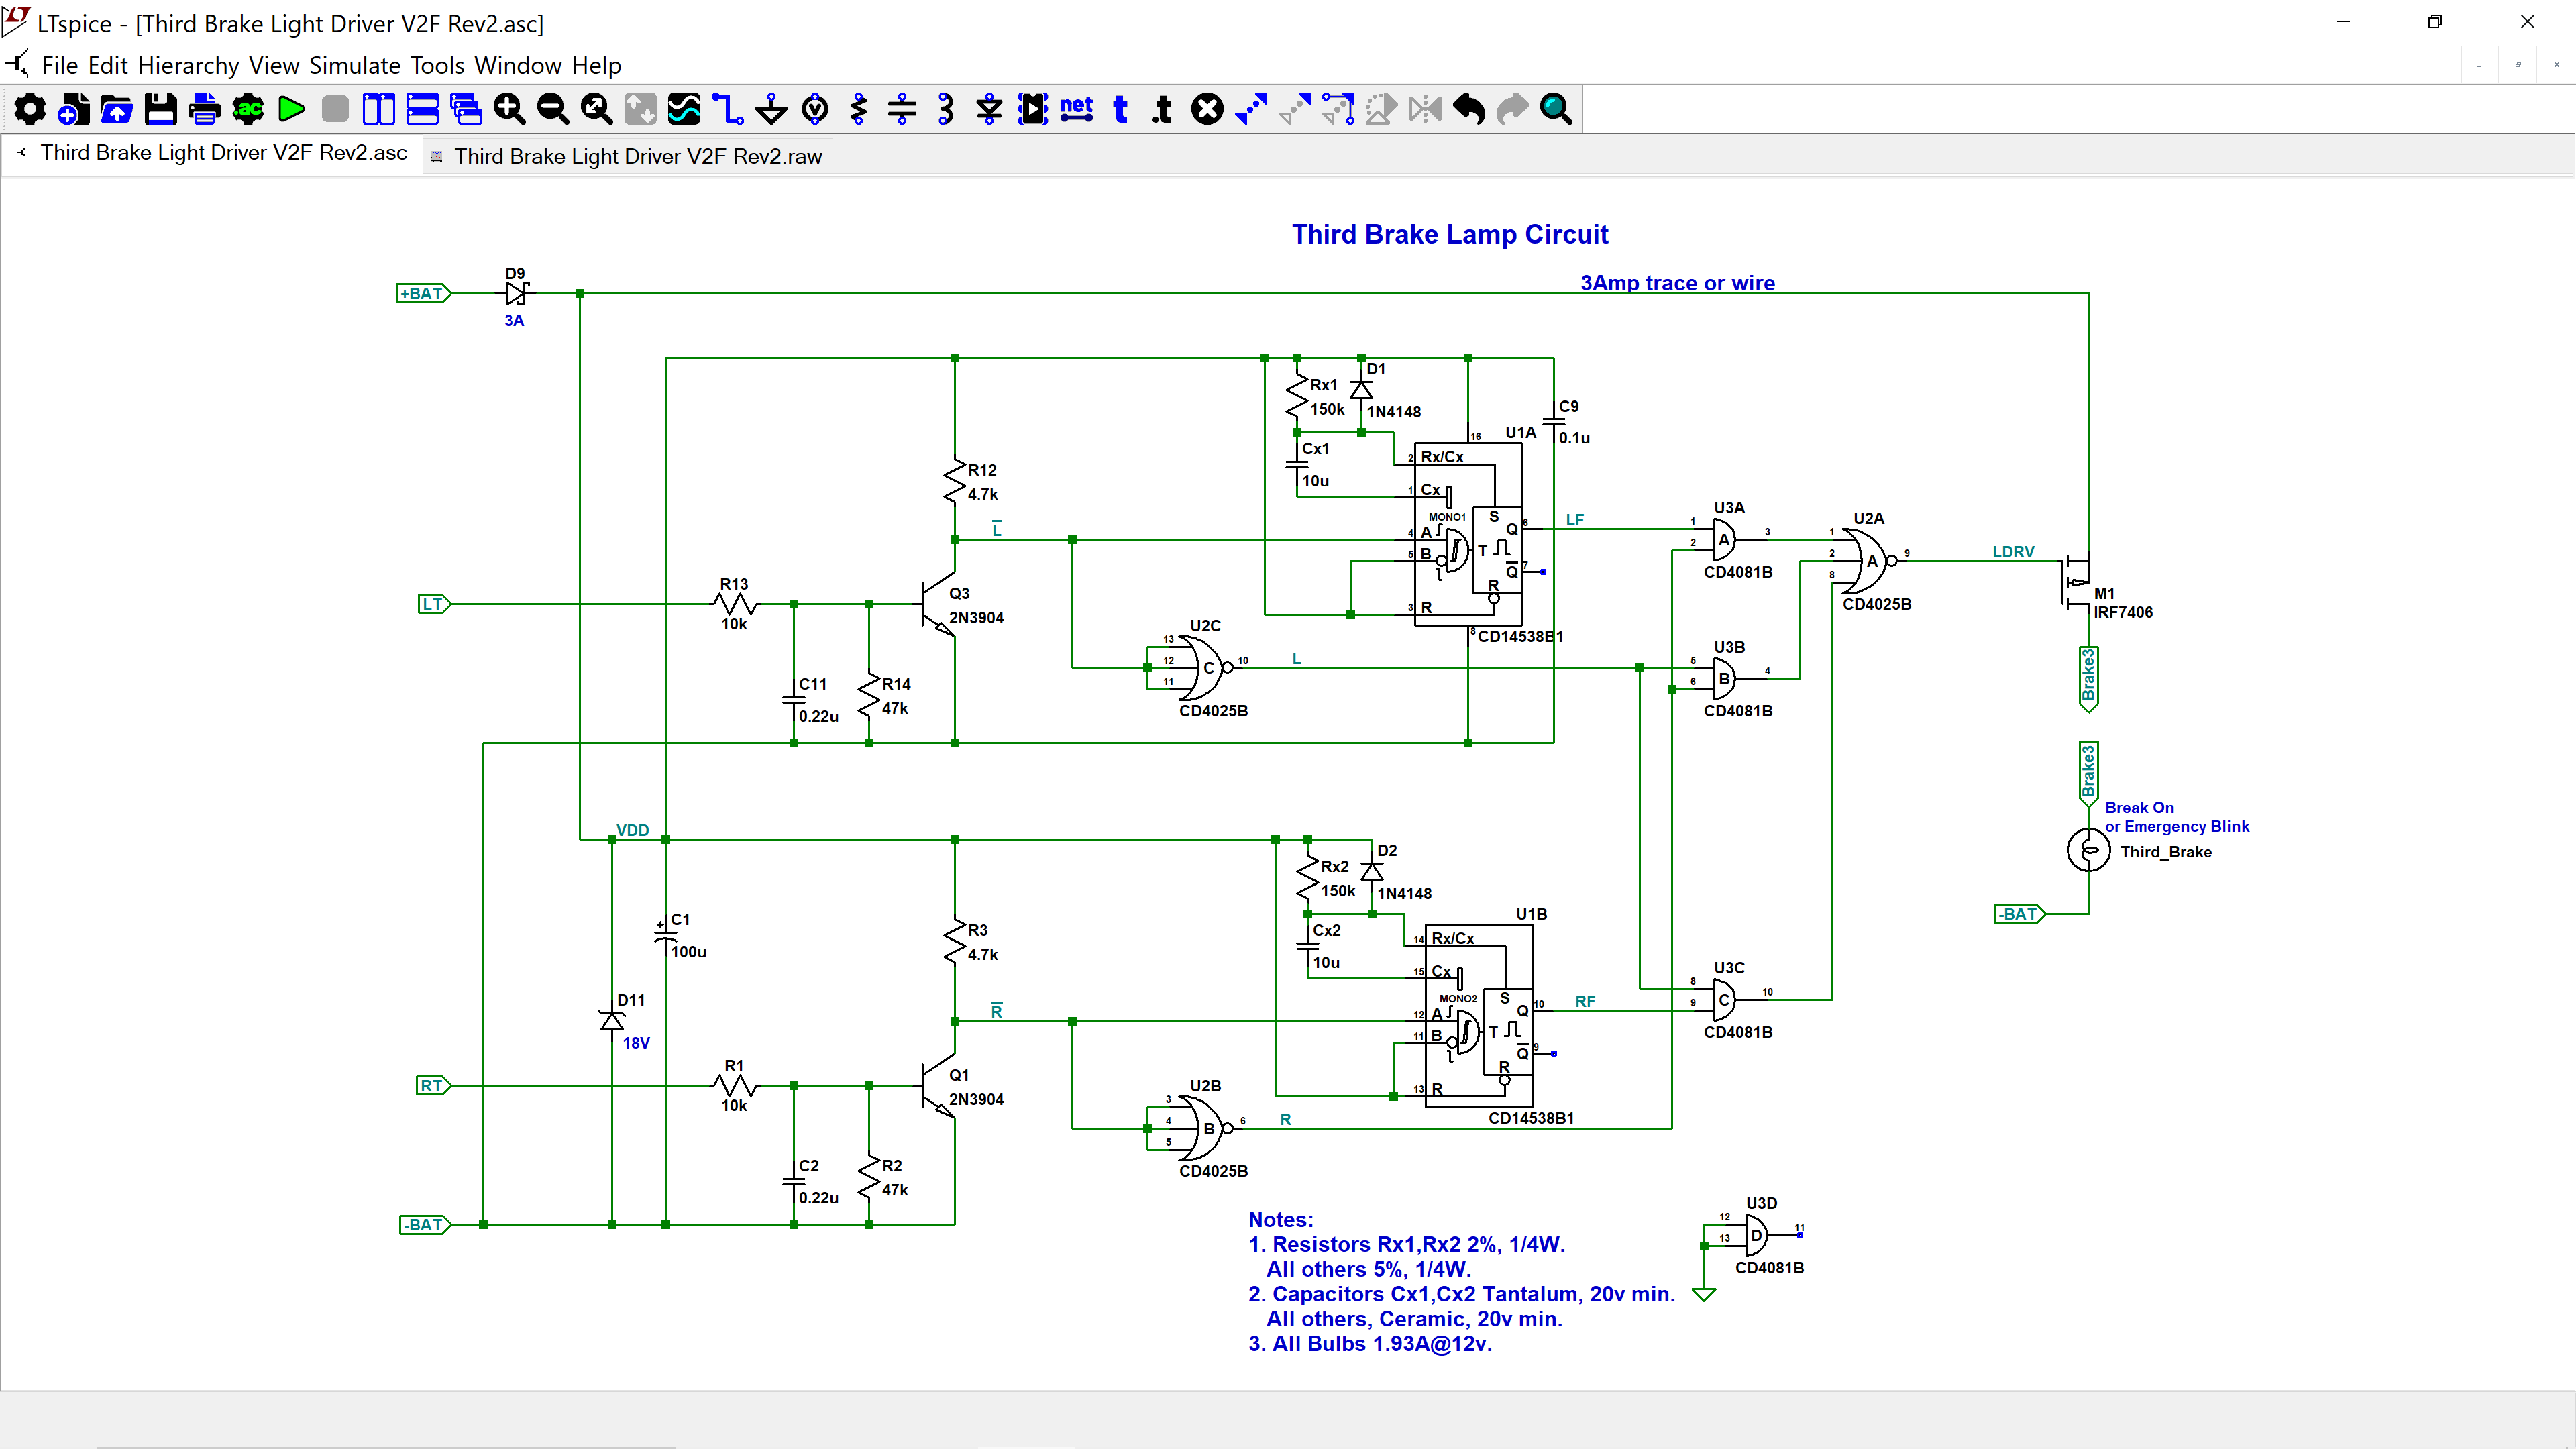Viewport: 2576px width, 1449px height.
Task: Open the Help menu
Action: click(597, 66)
